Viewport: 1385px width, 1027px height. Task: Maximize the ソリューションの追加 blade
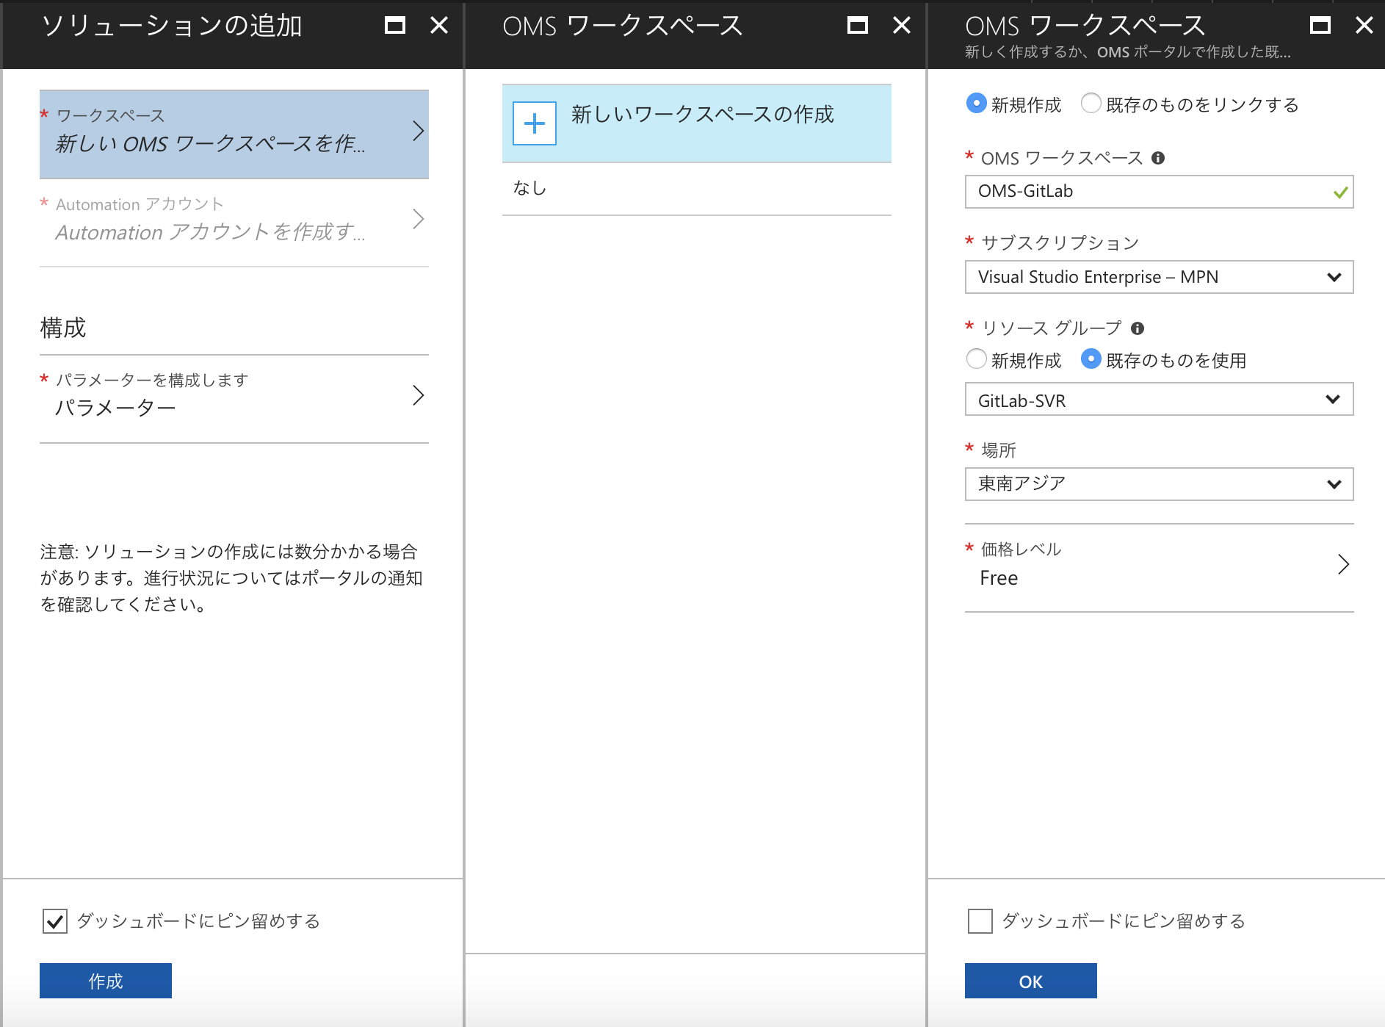point(395,26)
